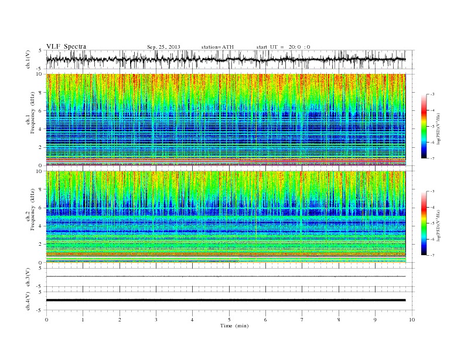Image resolution: width=464 pixels, height=359 pixels.
Task: Click the ch.1 "Frequency (kHz)" axis label
Action: (33, 113)
